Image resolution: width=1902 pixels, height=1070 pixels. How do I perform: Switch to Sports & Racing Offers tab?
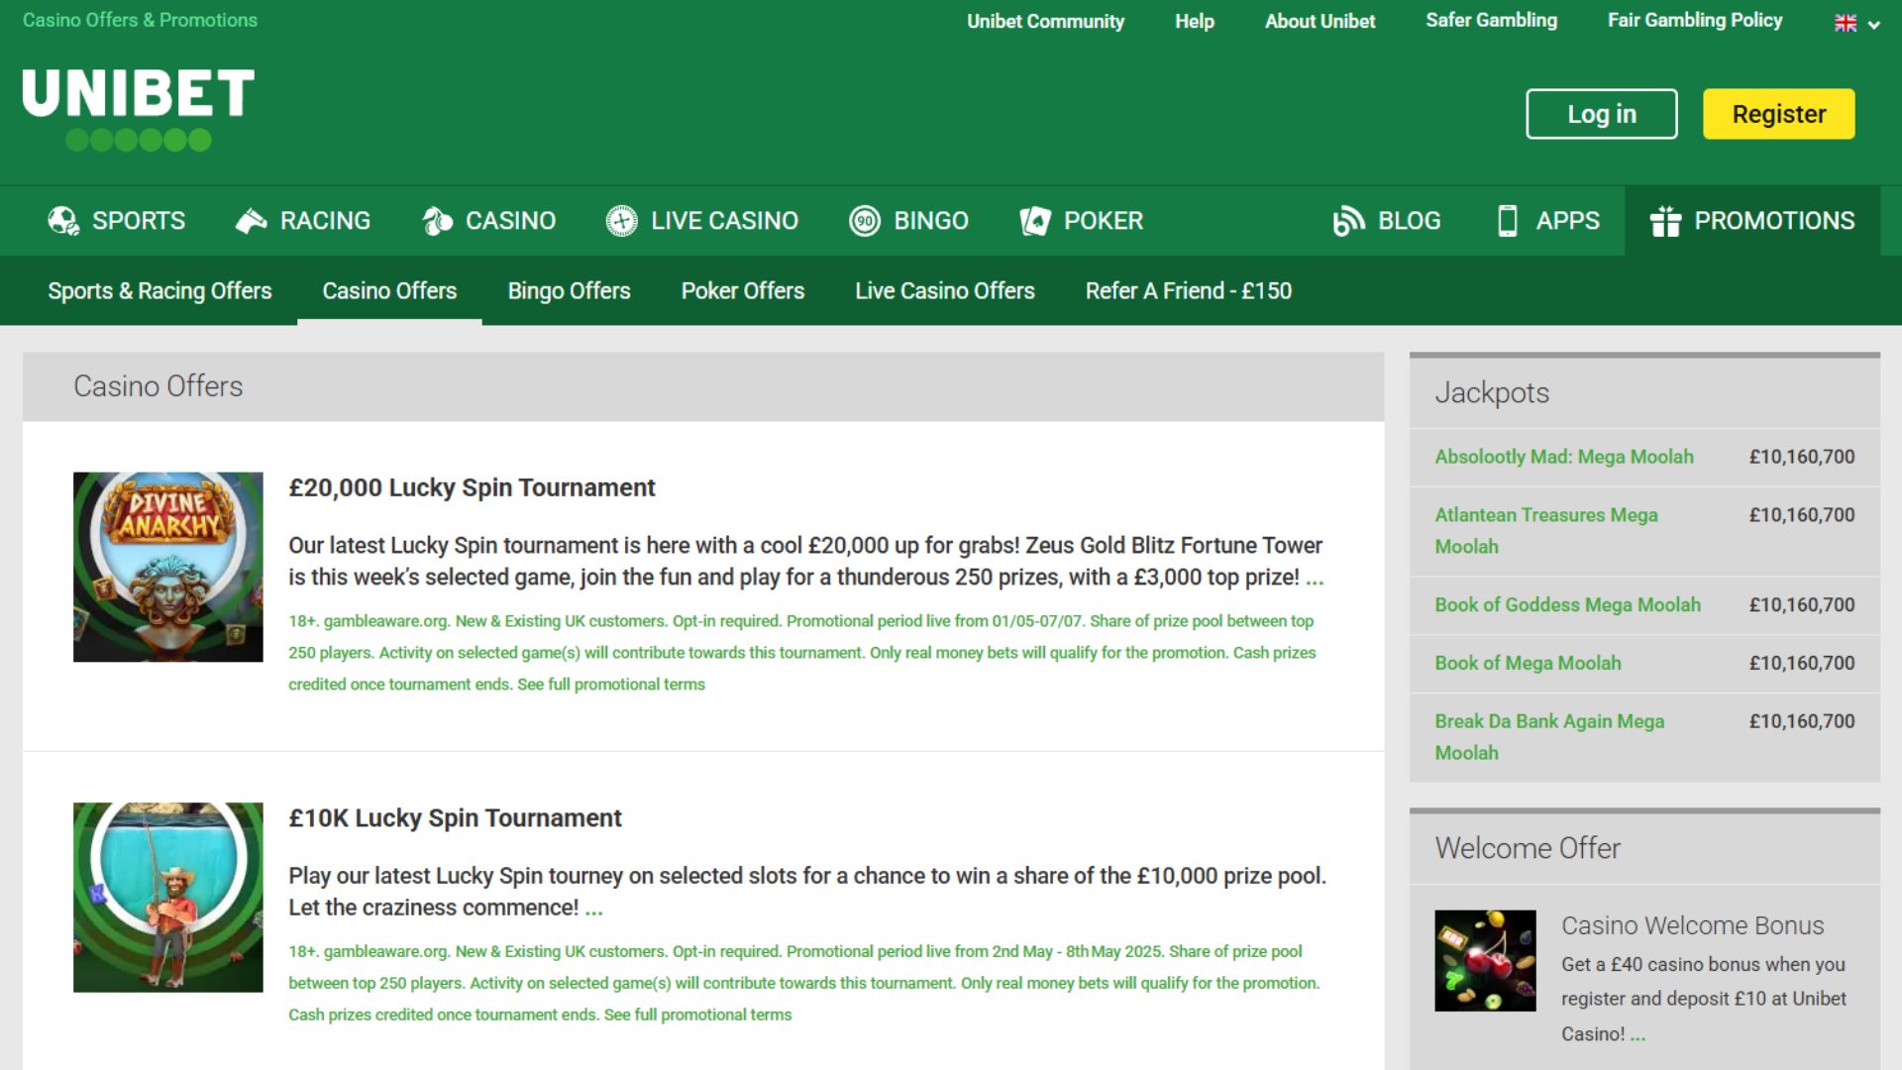[x=159, y=290]
